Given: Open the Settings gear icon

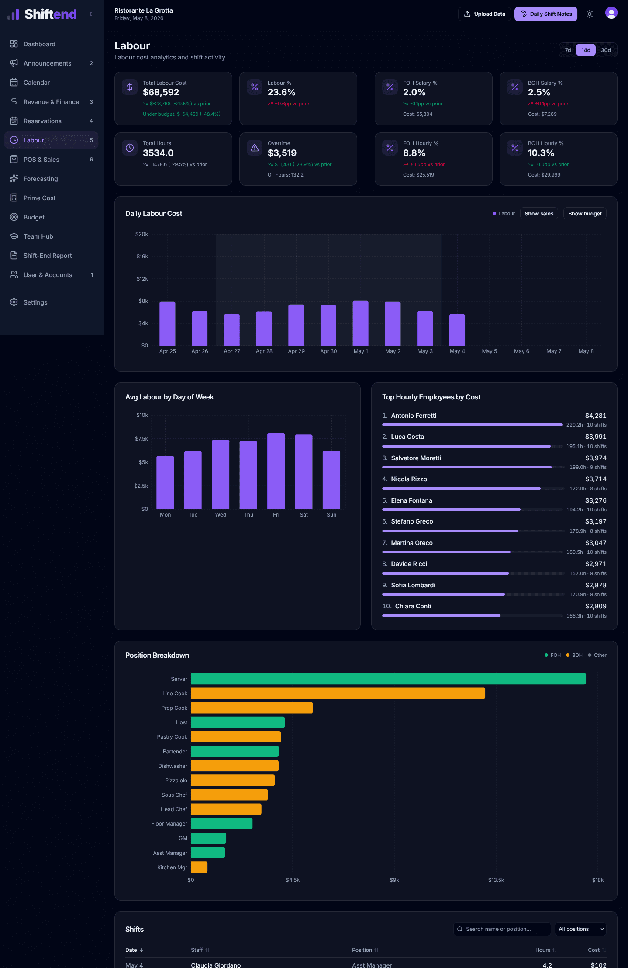Looking at the screenshot, I should [x=14, y=302].
